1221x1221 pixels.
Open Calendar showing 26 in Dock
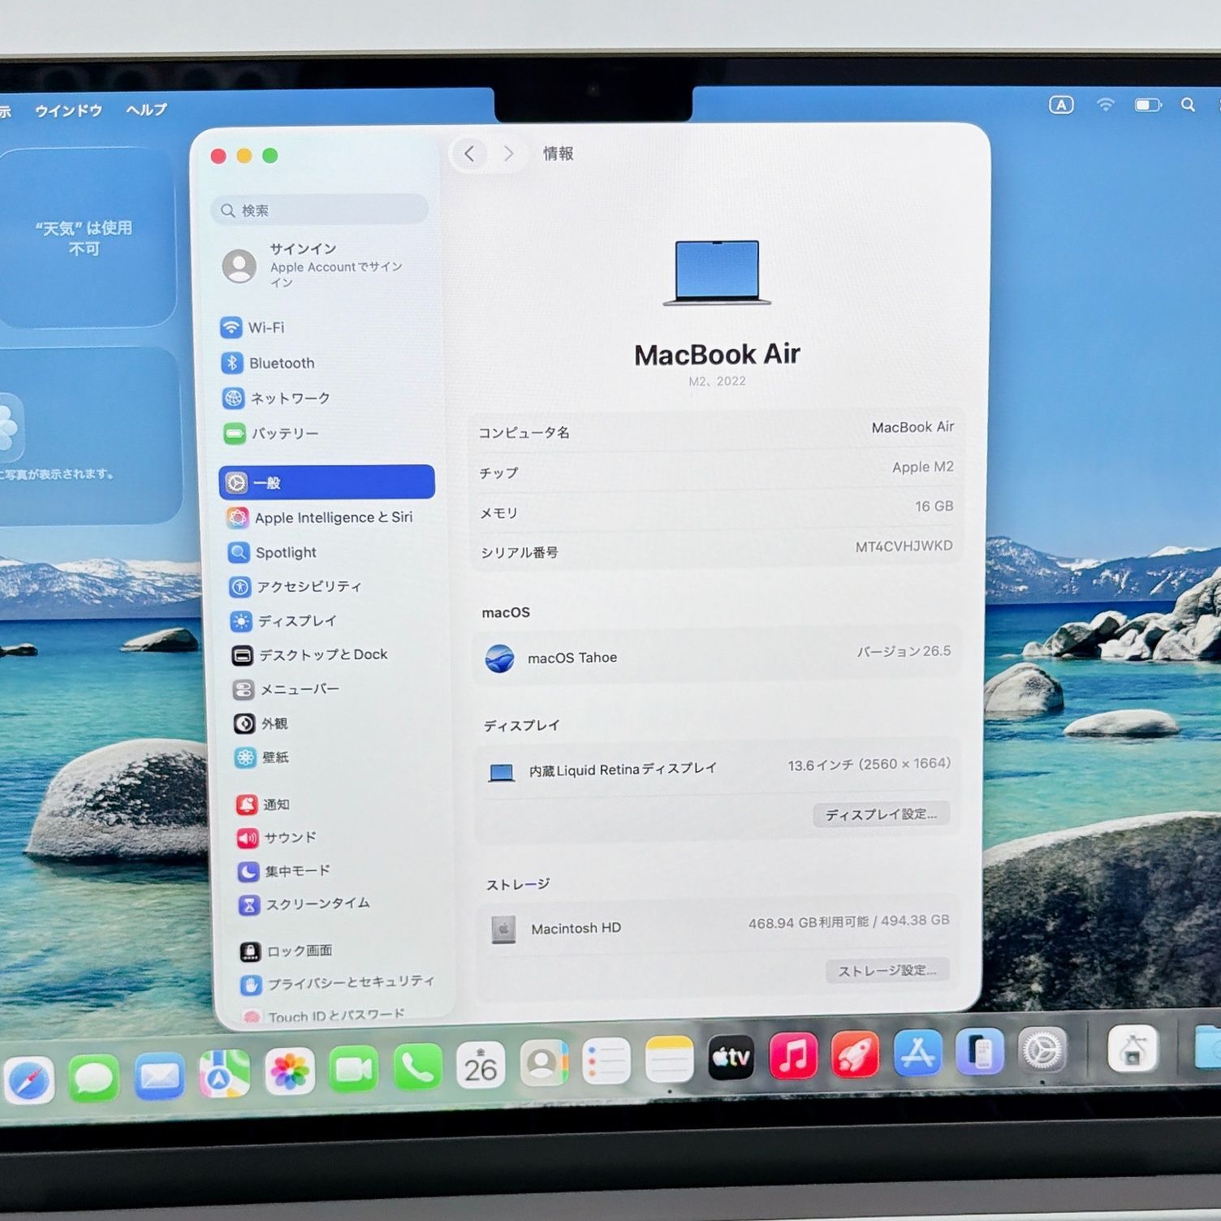pos(481,1065)
